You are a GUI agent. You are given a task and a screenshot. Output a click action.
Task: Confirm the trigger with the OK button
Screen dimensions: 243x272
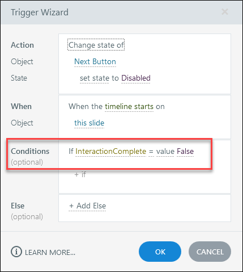pos(160,252)
